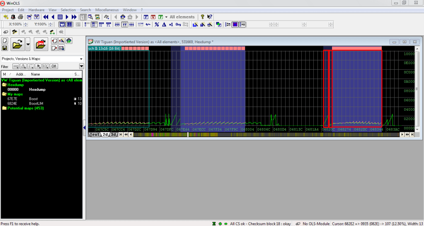The width and height of the screenshot is (424, 226).
Task: Click the Org original values icon
Action: [x=178, y=24]
